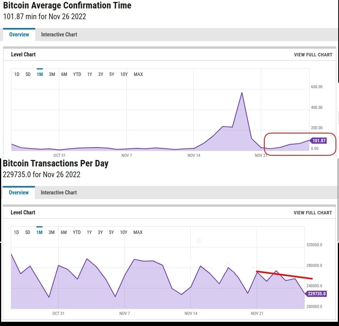Set Transactions Per Day chart range to 1M

click(x=39, y=232)
